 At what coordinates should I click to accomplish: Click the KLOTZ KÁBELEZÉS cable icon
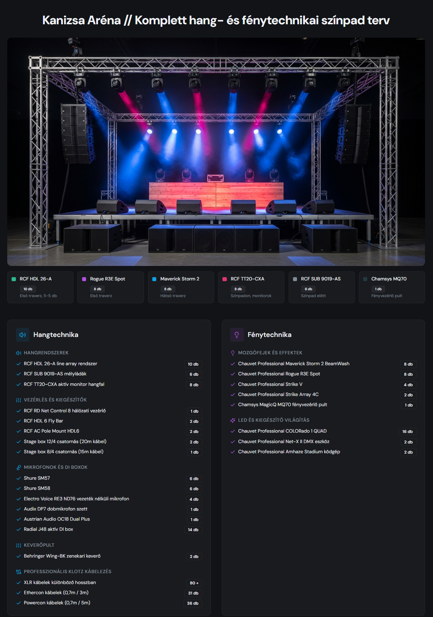[x=18, y=572]
